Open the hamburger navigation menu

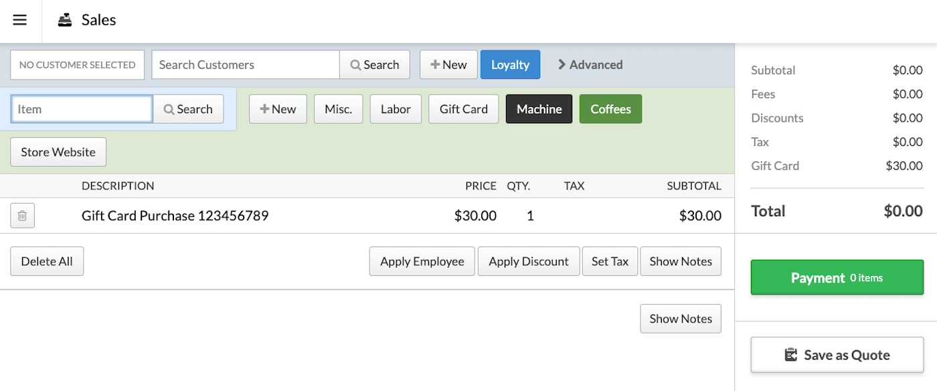[x=19, y=20]
